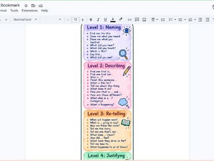Screen dimensions: 214x161
Task: Click 'What have they done so far?' bullet
Action: [108, 141]
